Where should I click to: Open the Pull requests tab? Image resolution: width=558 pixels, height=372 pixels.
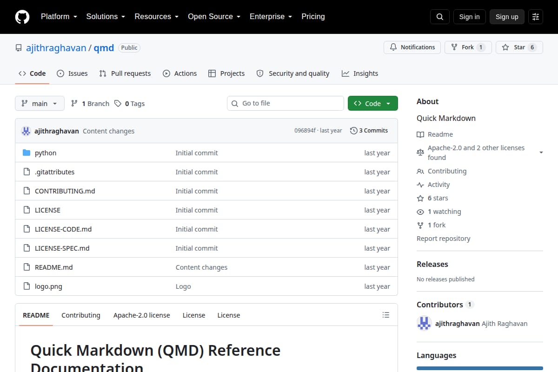(125, 73)
